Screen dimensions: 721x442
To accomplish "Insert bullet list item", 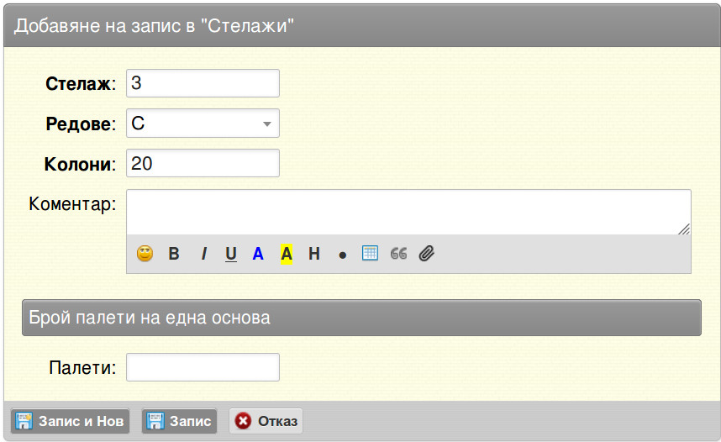I will tap(342, 255).
